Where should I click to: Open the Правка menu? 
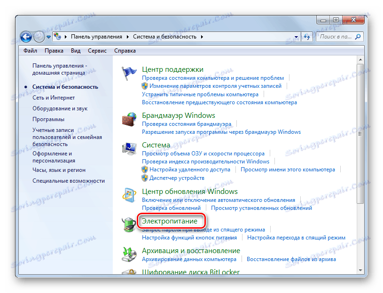coord(54,51)
